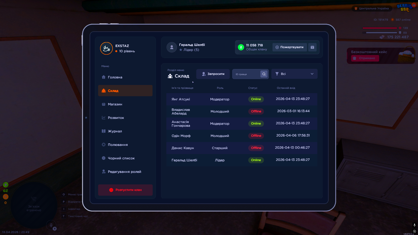Click the Ім'я та прізвище column header
Viewport: 418px width, 235px height.
[x=183, y=88]
